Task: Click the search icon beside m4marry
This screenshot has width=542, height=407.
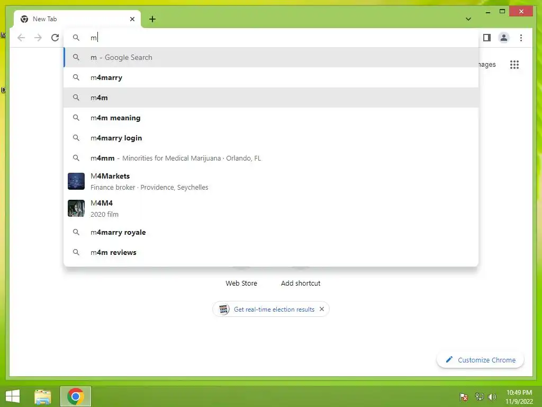Action: click(76, 77)
